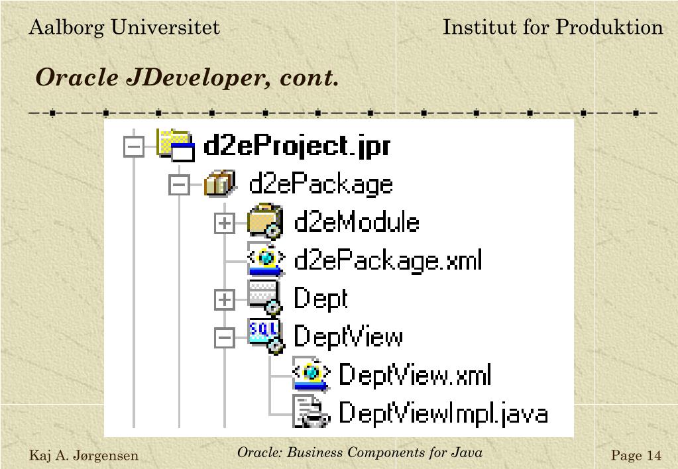
Task: Click the d2ePackage package icon
Action: 219,185
